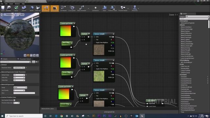Collapse the Blends category in Palette
The width and height of the screenshot is (210, 118).
180,25
